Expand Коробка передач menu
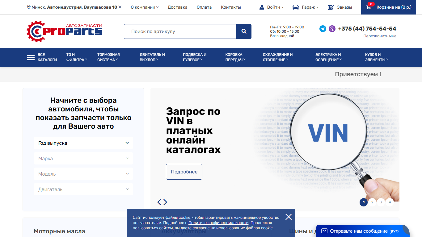Image resolution: width=422 pixels, height=237 pixels. click(x=235, y=57)
